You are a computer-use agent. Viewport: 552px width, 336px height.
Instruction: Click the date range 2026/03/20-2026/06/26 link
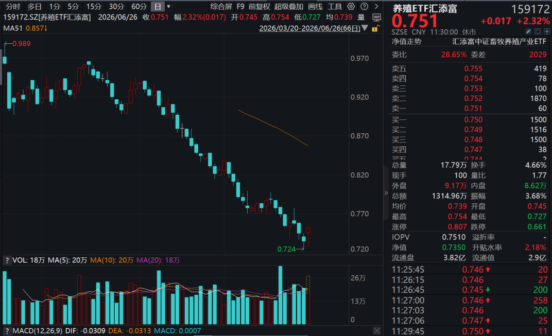click(x=310, y=28)
